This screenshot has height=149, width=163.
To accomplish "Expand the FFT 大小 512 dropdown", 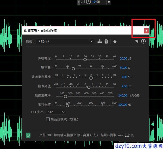I will click(x=56, y=112).
